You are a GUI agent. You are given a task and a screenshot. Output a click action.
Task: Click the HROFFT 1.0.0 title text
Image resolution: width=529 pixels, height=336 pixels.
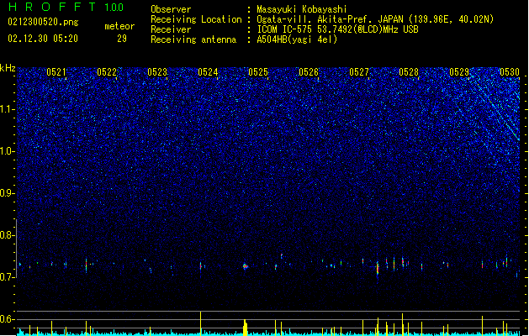pyautogui.click(x=66, y=7)
